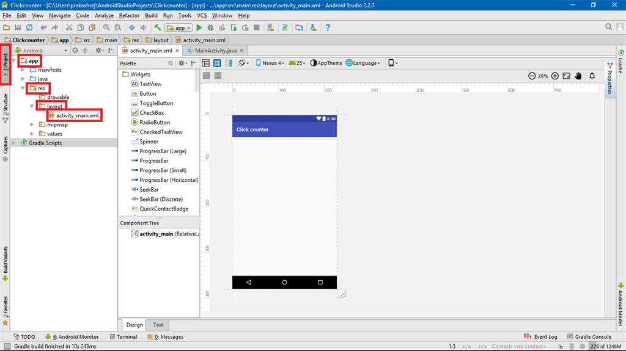Click the Copy icon in the toolbar
626x351 pixels.
click(x=81, y=27)
